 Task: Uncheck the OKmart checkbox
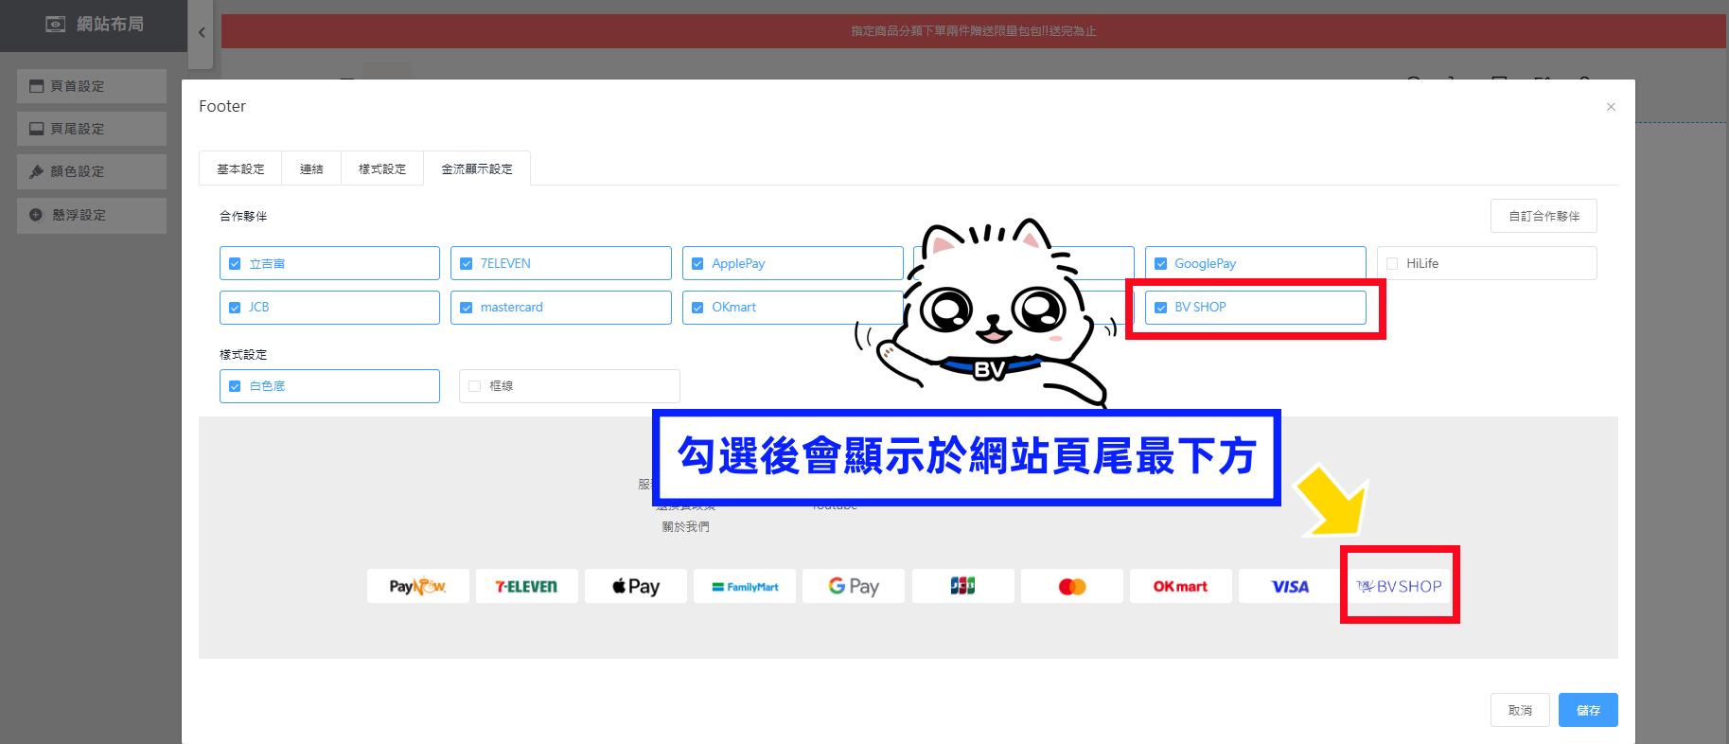pyautogui.click(x=697, y=308)
